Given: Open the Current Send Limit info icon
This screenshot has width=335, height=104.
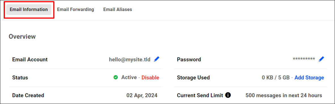Looking at the screenshot, I should [228, 95].
